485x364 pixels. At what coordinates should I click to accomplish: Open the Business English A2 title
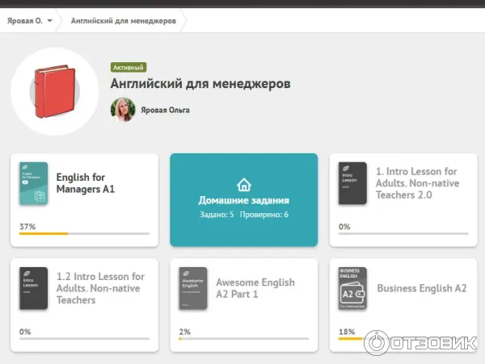(422, 288)
